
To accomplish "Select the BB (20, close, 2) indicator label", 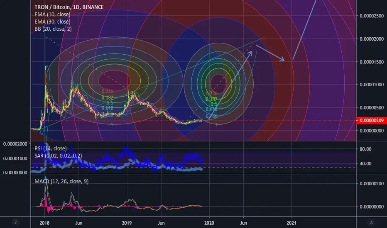I will tap(53, 29).
